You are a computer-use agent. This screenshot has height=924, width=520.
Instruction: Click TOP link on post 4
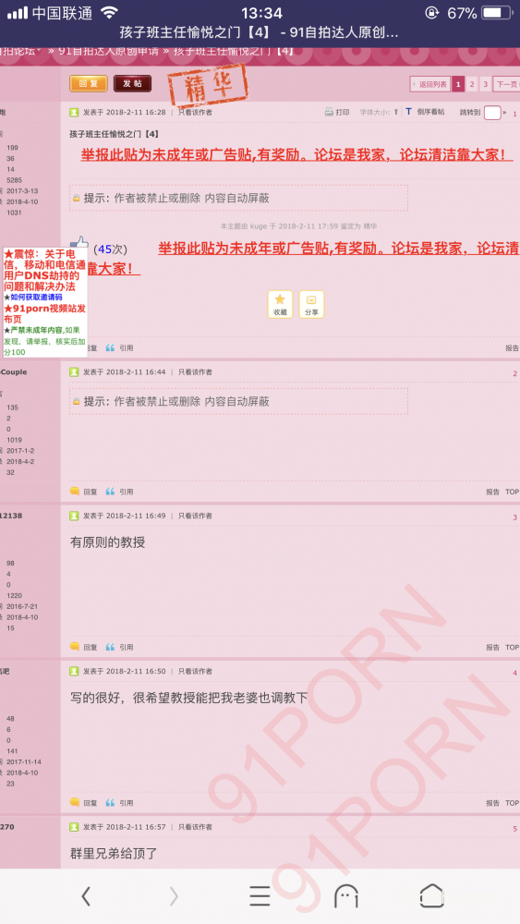[x=512, y=803]
